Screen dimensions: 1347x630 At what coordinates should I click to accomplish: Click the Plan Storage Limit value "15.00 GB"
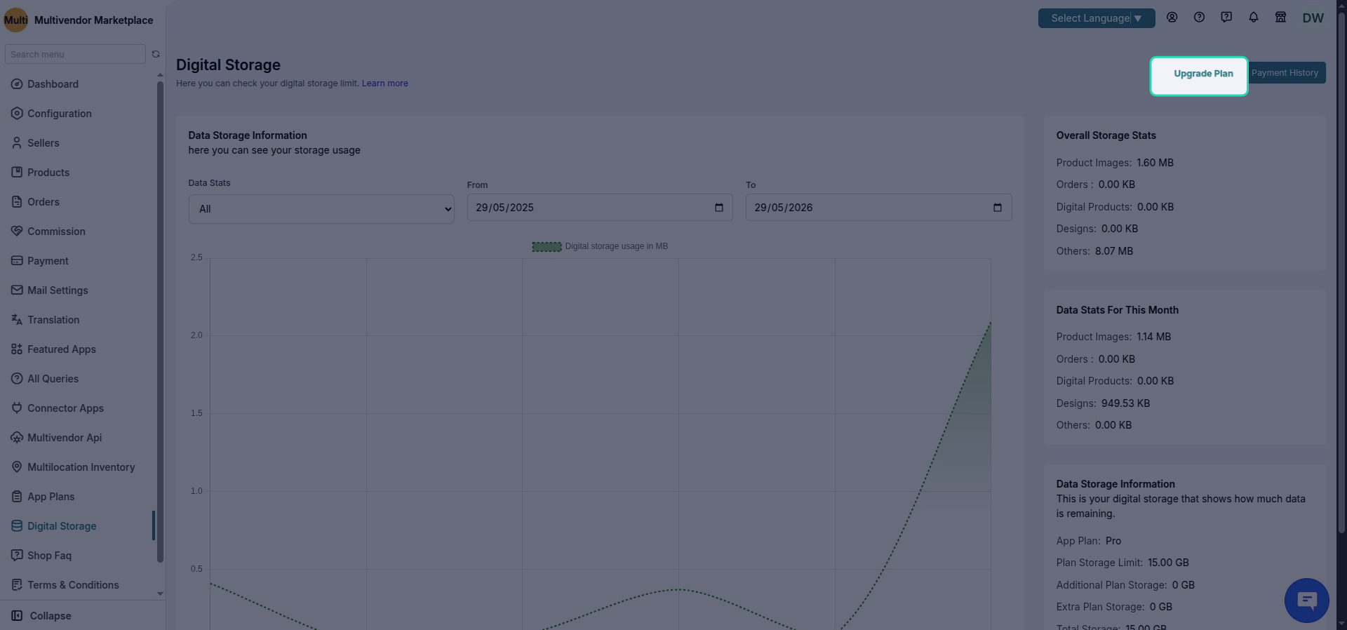tap(1168, 563)
